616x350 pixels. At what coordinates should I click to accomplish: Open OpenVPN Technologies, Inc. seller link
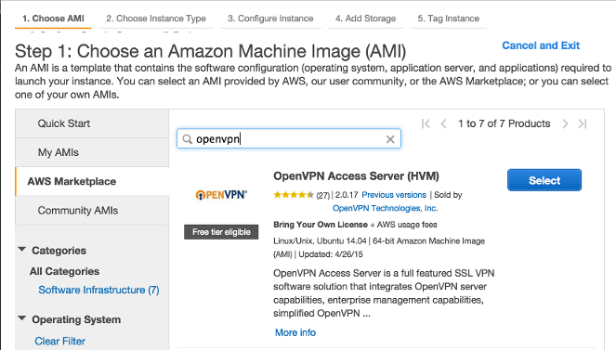tap(385, 208)
